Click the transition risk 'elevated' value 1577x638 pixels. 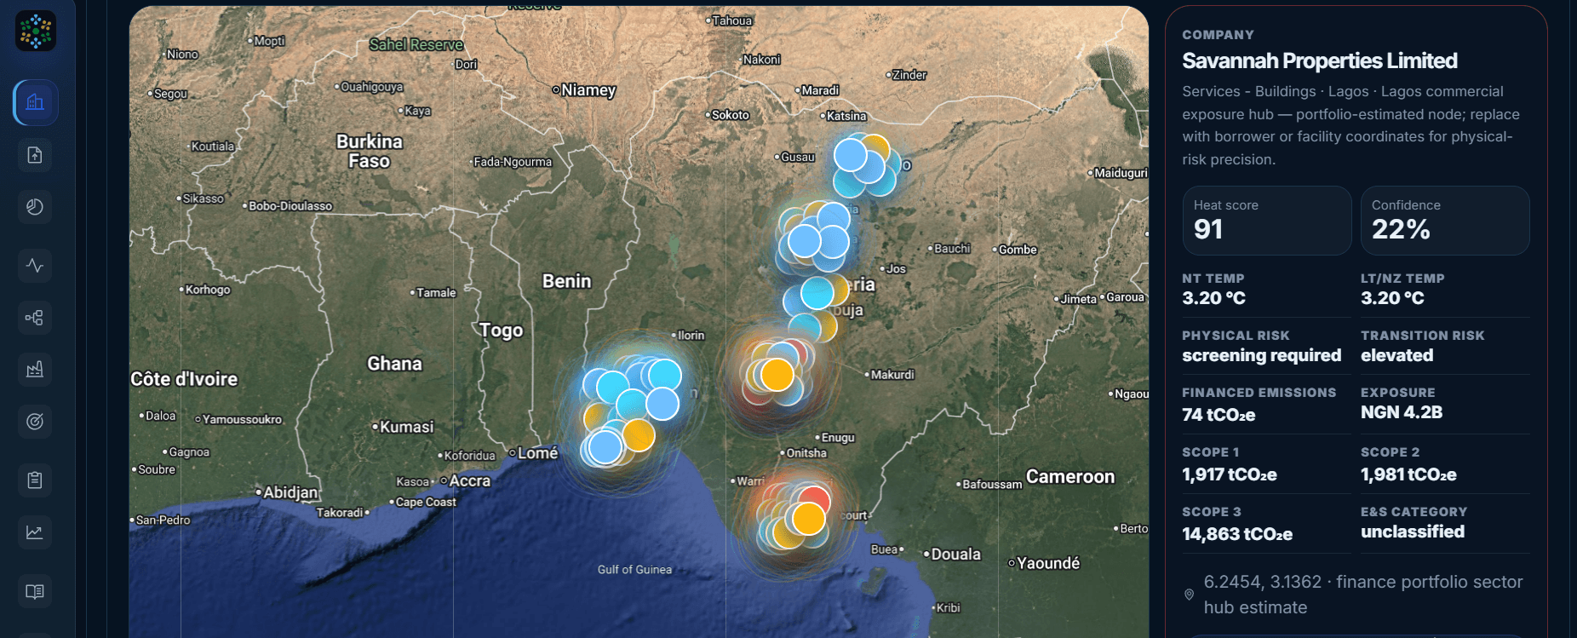point(1396,355)
